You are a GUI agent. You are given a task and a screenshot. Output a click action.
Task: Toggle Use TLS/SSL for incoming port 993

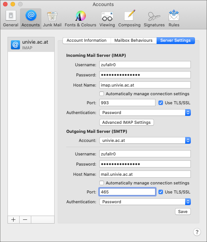click(x=161, y=103)
